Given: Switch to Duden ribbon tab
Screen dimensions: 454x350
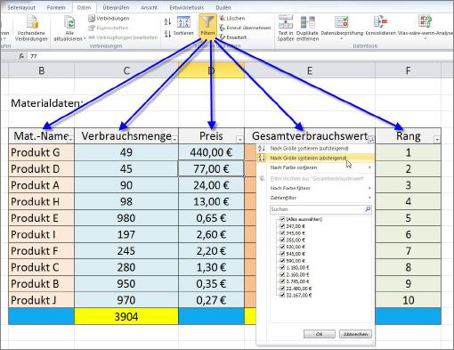Looking at the screenshot, I should [223, 8].
